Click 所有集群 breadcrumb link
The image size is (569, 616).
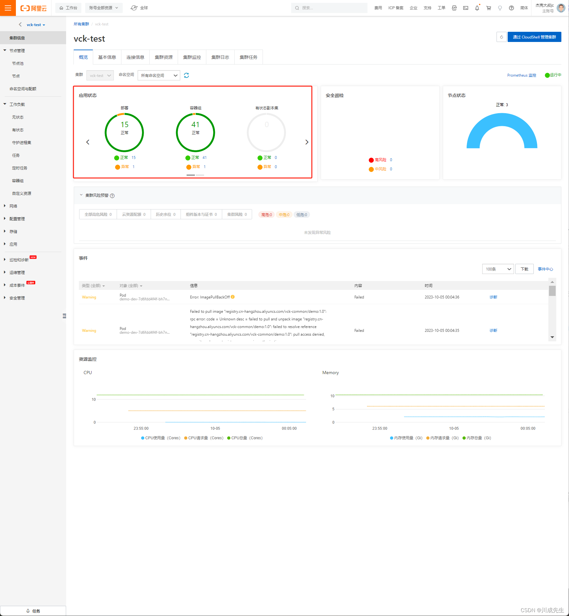[81, 24]
